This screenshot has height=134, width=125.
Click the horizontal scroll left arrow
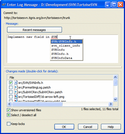point(10,104)
